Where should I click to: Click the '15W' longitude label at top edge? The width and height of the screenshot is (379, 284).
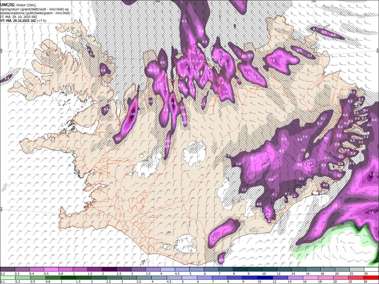click(314, 1)
